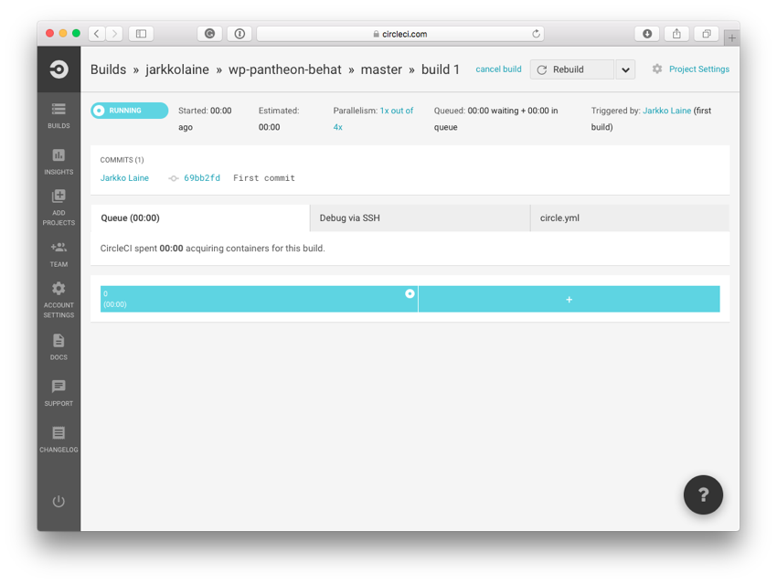Toggle the Safari sidebar button
777x584 pixels.
(141, 34)
